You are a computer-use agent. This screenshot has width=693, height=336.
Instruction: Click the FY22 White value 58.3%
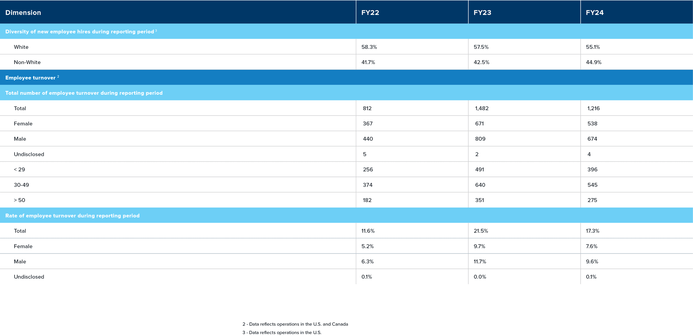coord(369,47)
